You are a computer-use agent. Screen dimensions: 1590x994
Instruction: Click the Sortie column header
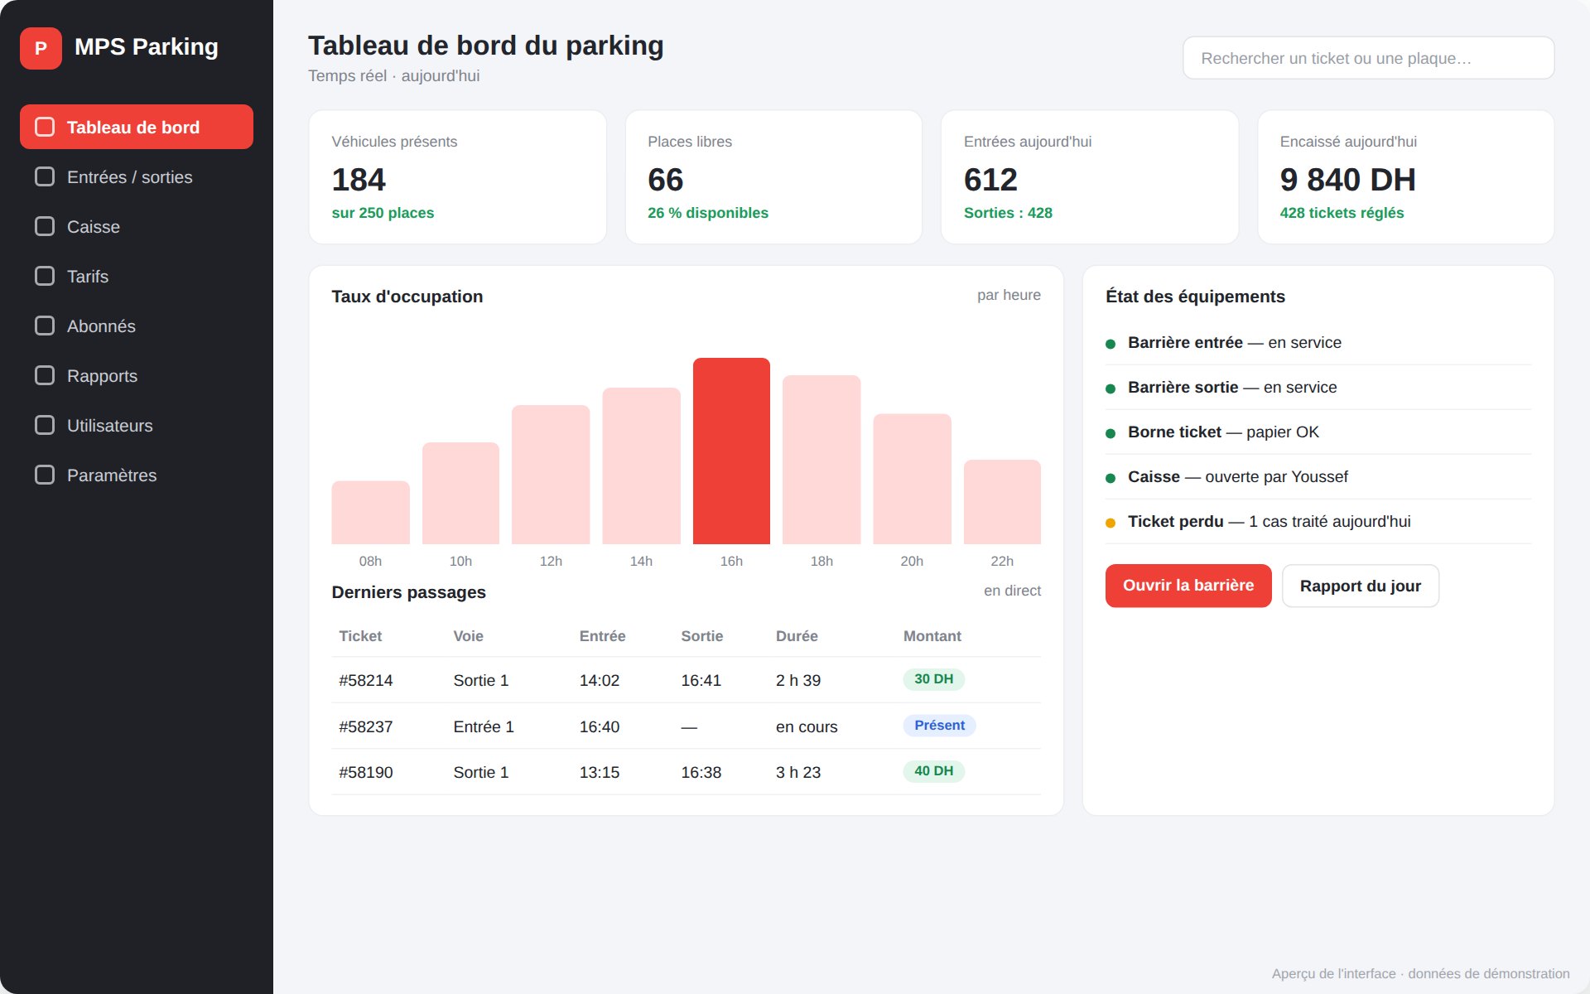702,636
